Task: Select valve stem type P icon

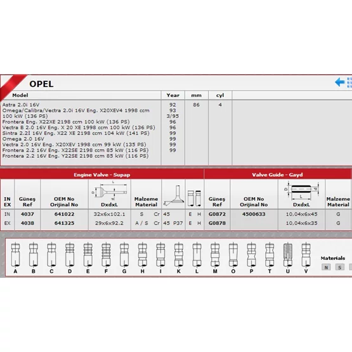Action: (251, 255)
